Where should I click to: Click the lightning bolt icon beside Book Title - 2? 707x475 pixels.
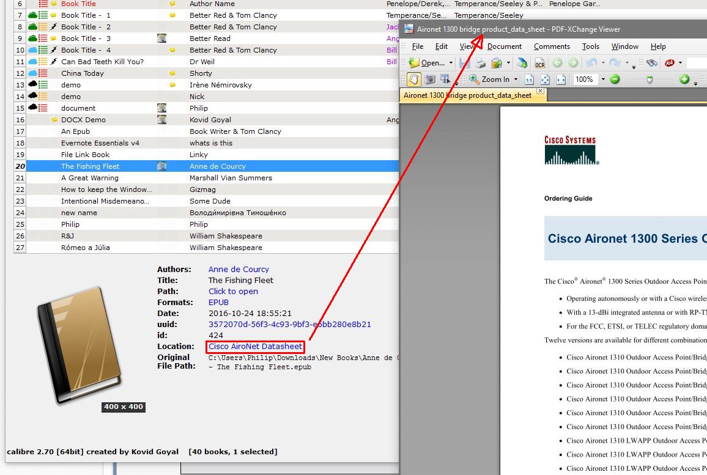pyautogui.click(x=54, y=27)
